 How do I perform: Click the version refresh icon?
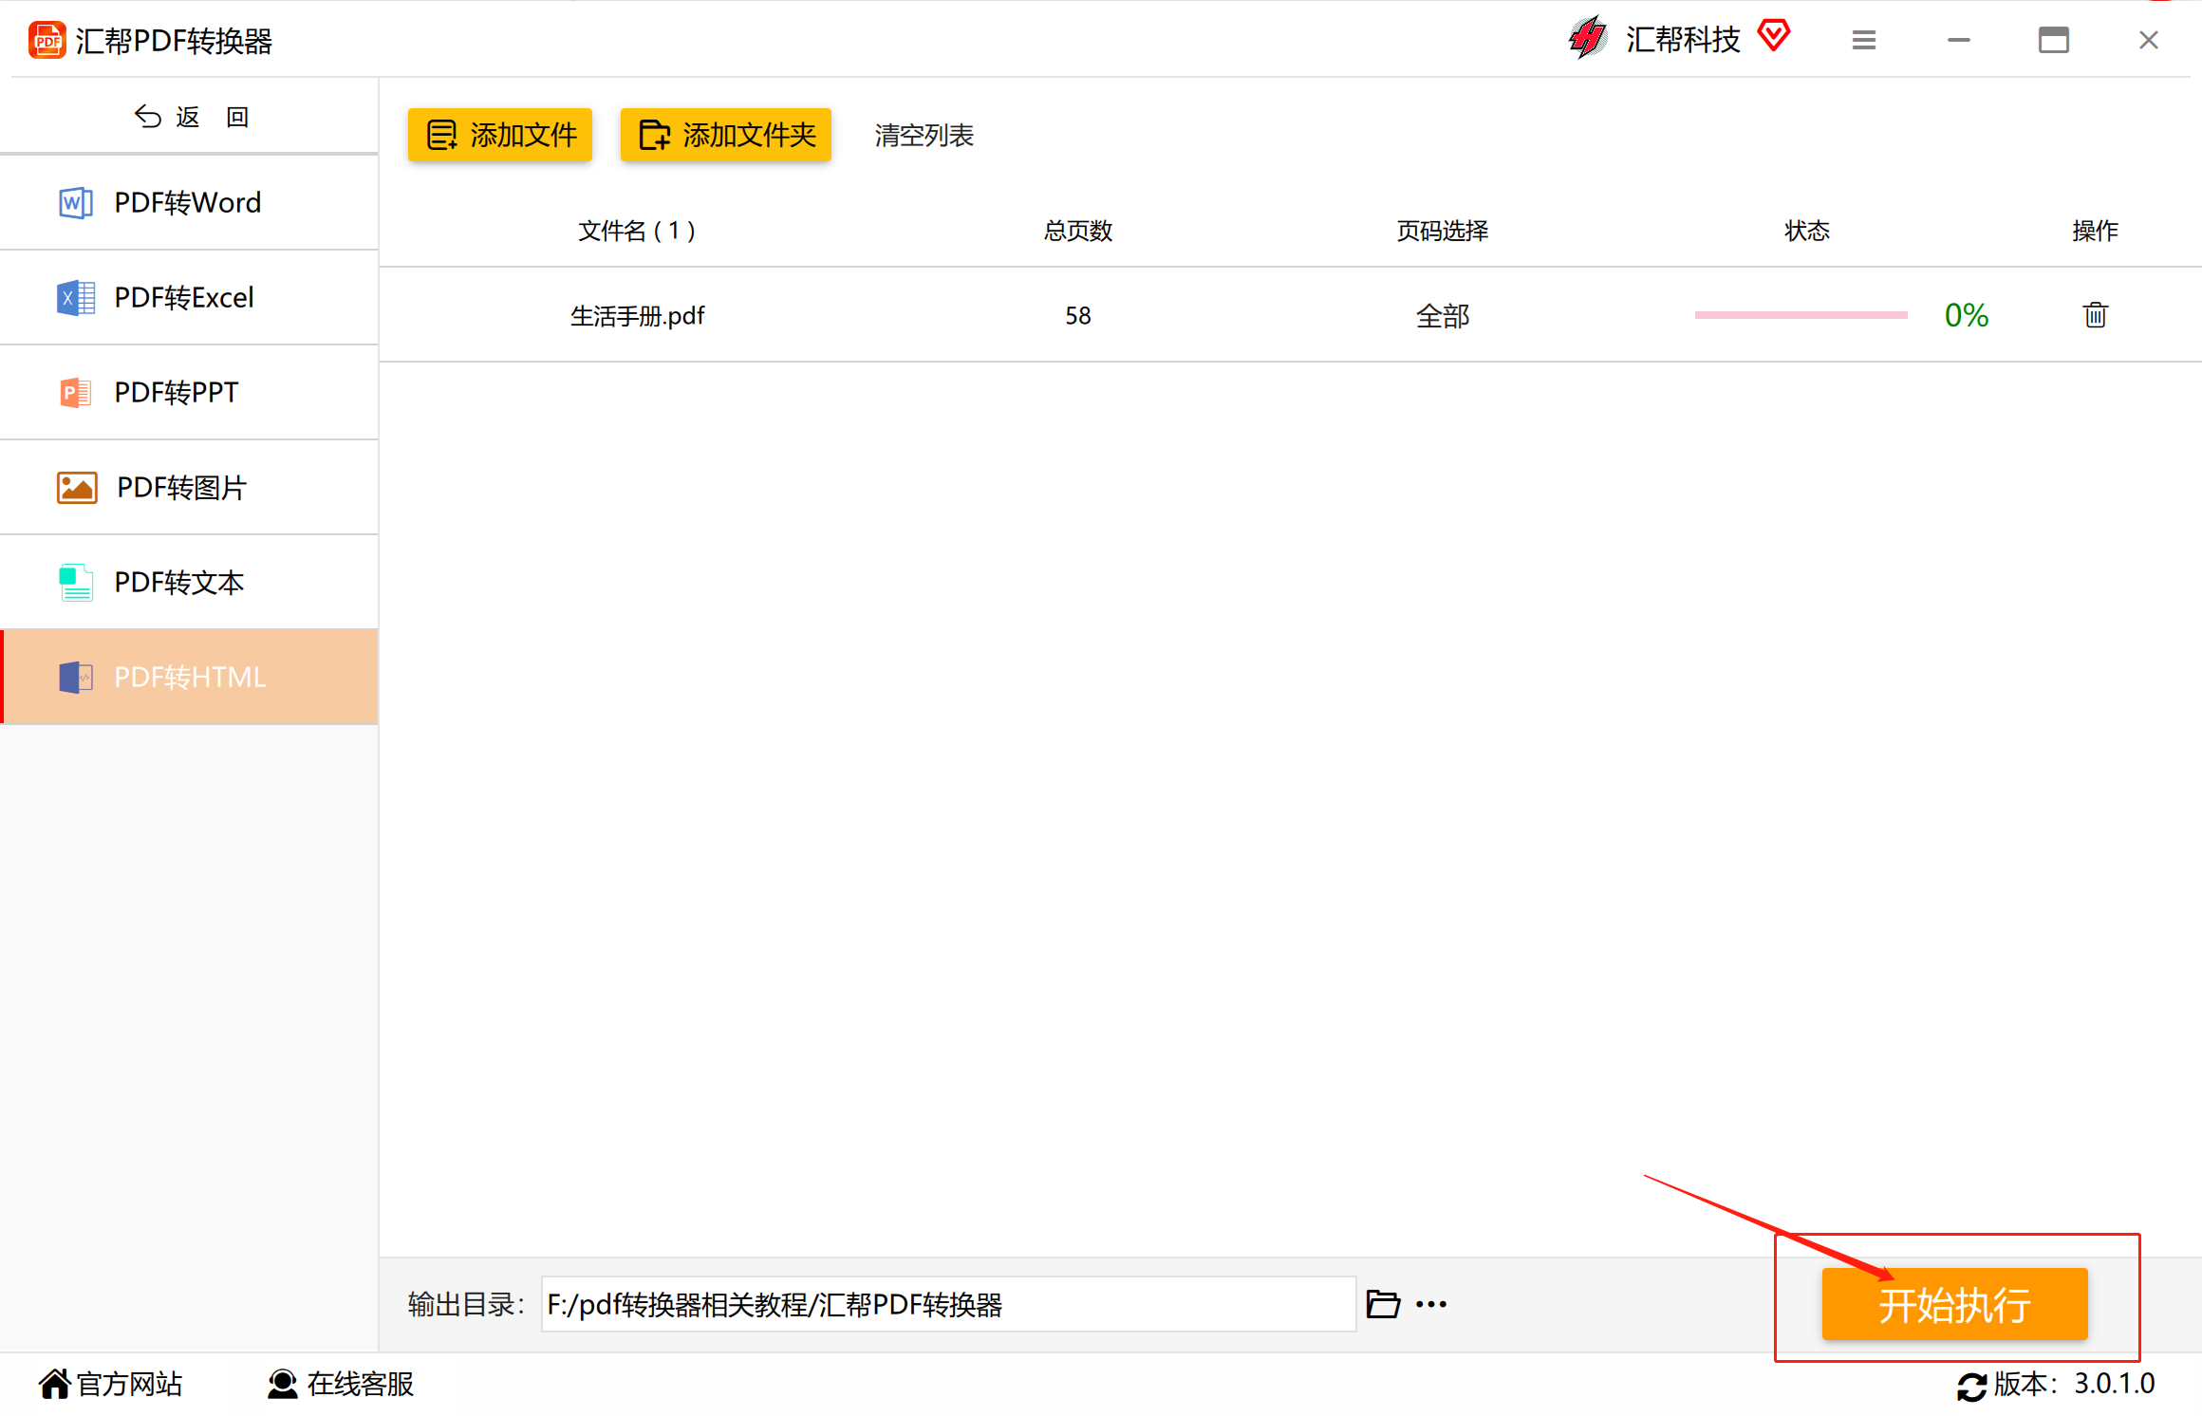tap(1971, 1386)
